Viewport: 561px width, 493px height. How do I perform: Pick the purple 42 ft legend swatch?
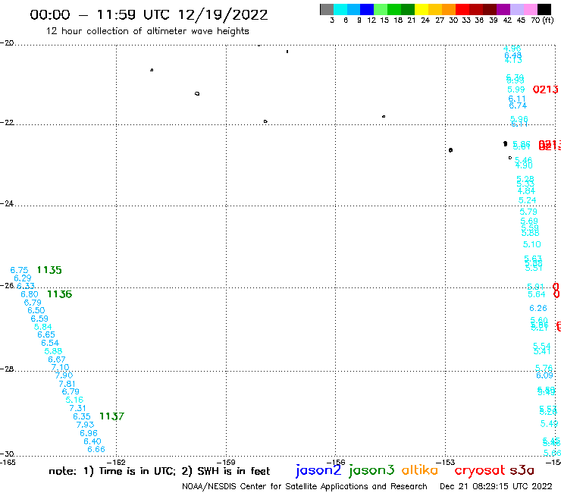coord(503,9)
